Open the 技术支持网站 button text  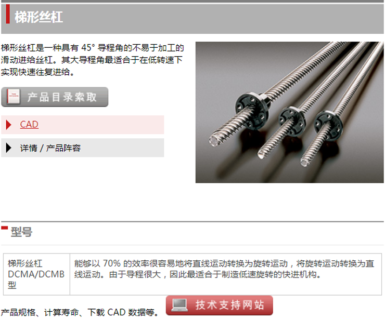[x=229, y=305]
